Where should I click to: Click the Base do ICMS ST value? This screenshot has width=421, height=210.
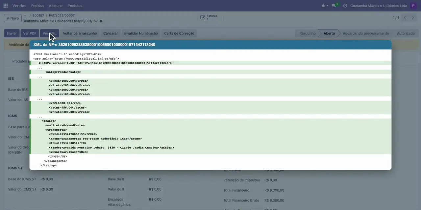click(x=46, y=179)
